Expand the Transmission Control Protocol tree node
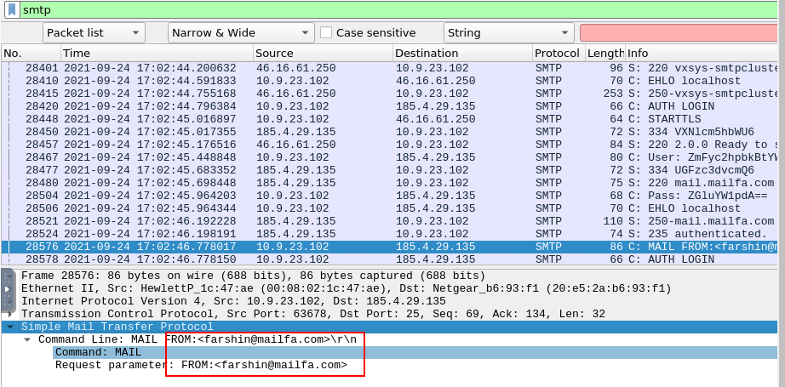The height and width of the screenshot is (387, 785). 9,315
